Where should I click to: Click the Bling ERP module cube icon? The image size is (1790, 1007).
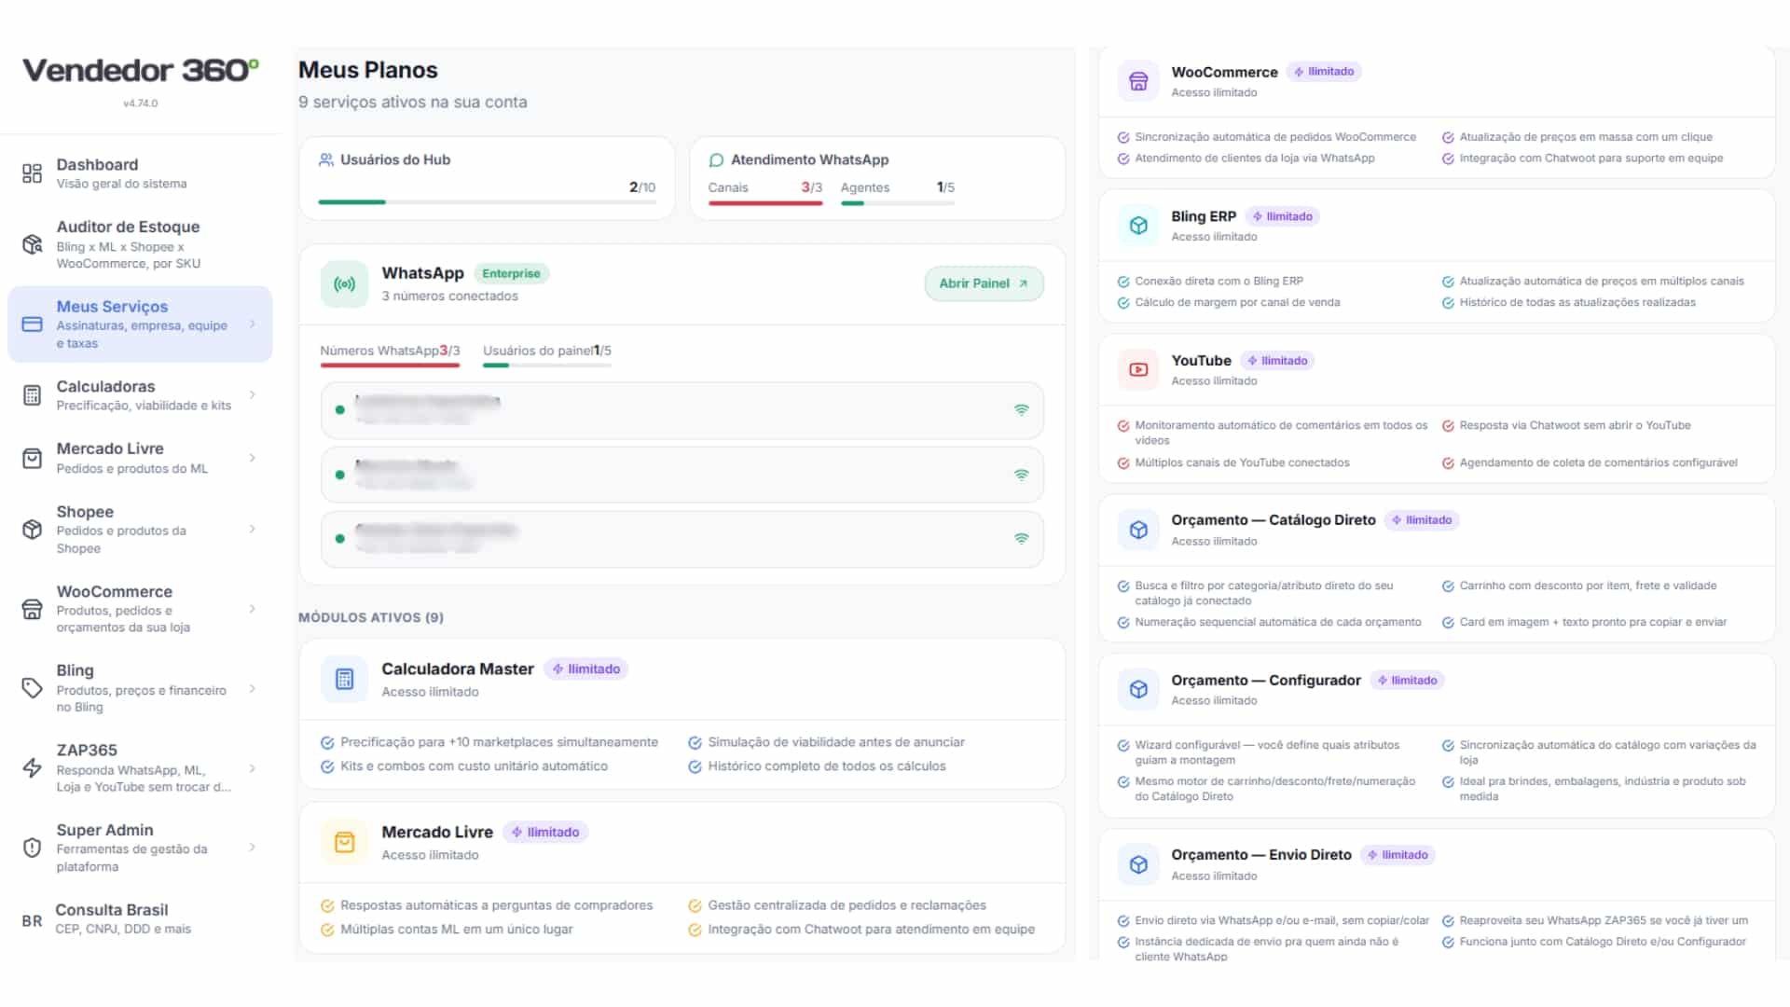pyautogui.click(x=1138, y=226)
